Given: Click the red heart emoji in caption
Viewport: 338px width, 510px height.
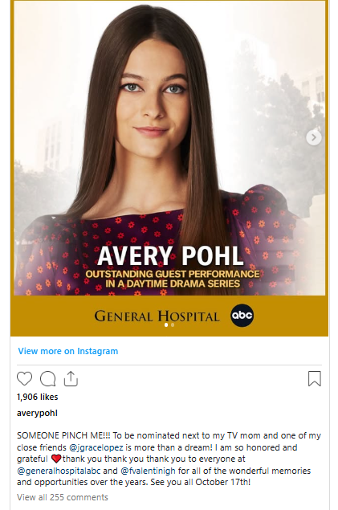Looking at the screenshot, I should pos(56,459).
